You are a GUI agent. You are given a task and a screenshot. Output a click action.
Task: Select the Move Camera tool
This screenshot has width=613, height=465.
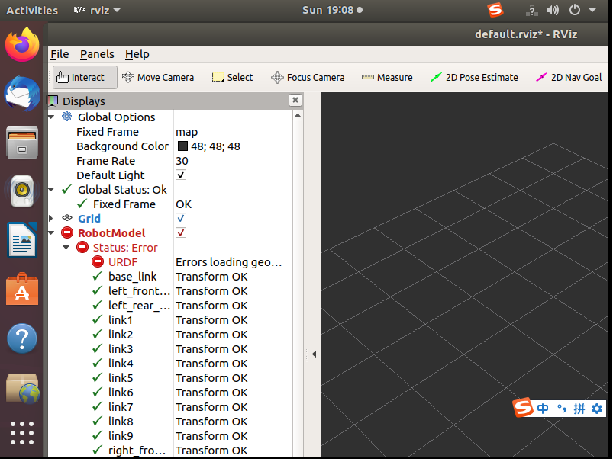pos(158,77)
